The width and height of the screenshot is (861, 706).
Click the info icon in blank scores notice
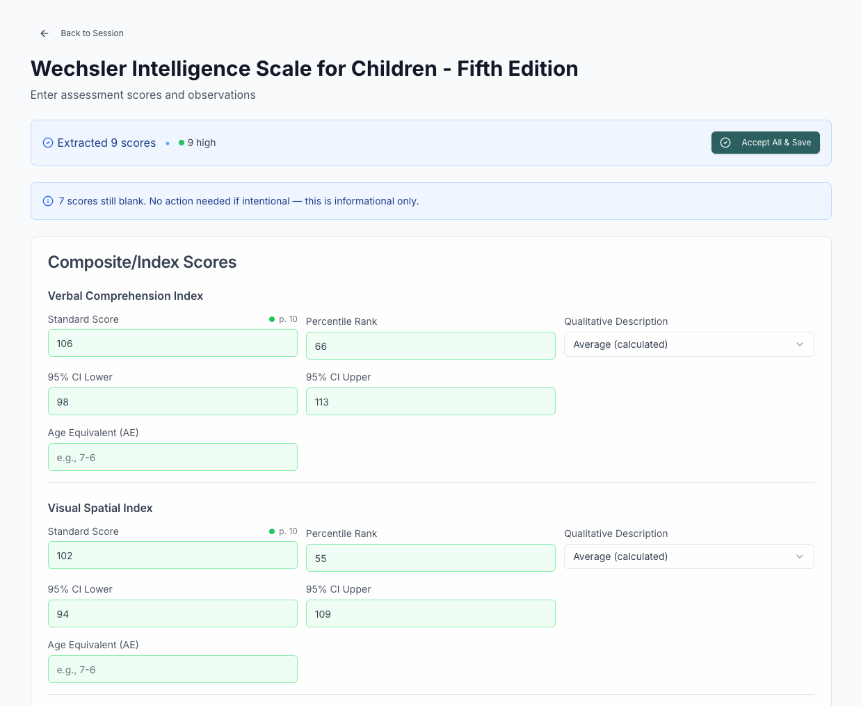pos(48,201)
